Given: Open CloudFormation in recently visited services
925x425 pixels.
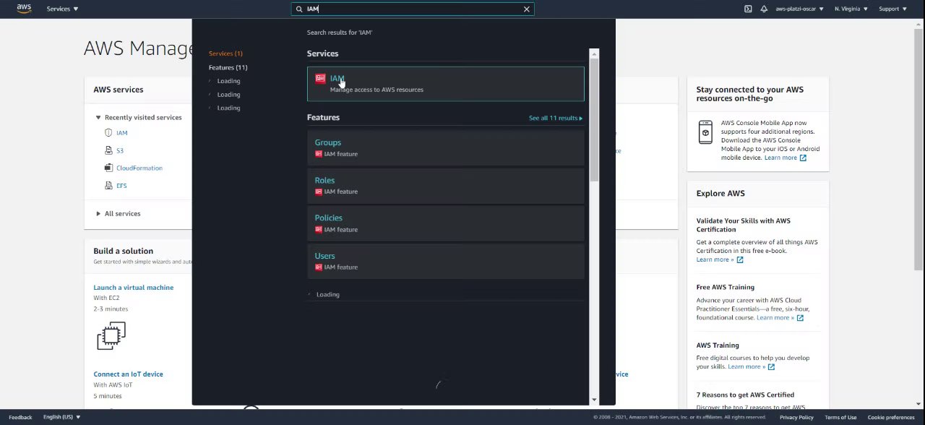Looking at the screenshot, I should pyautogui.click(x=139, y=168).
